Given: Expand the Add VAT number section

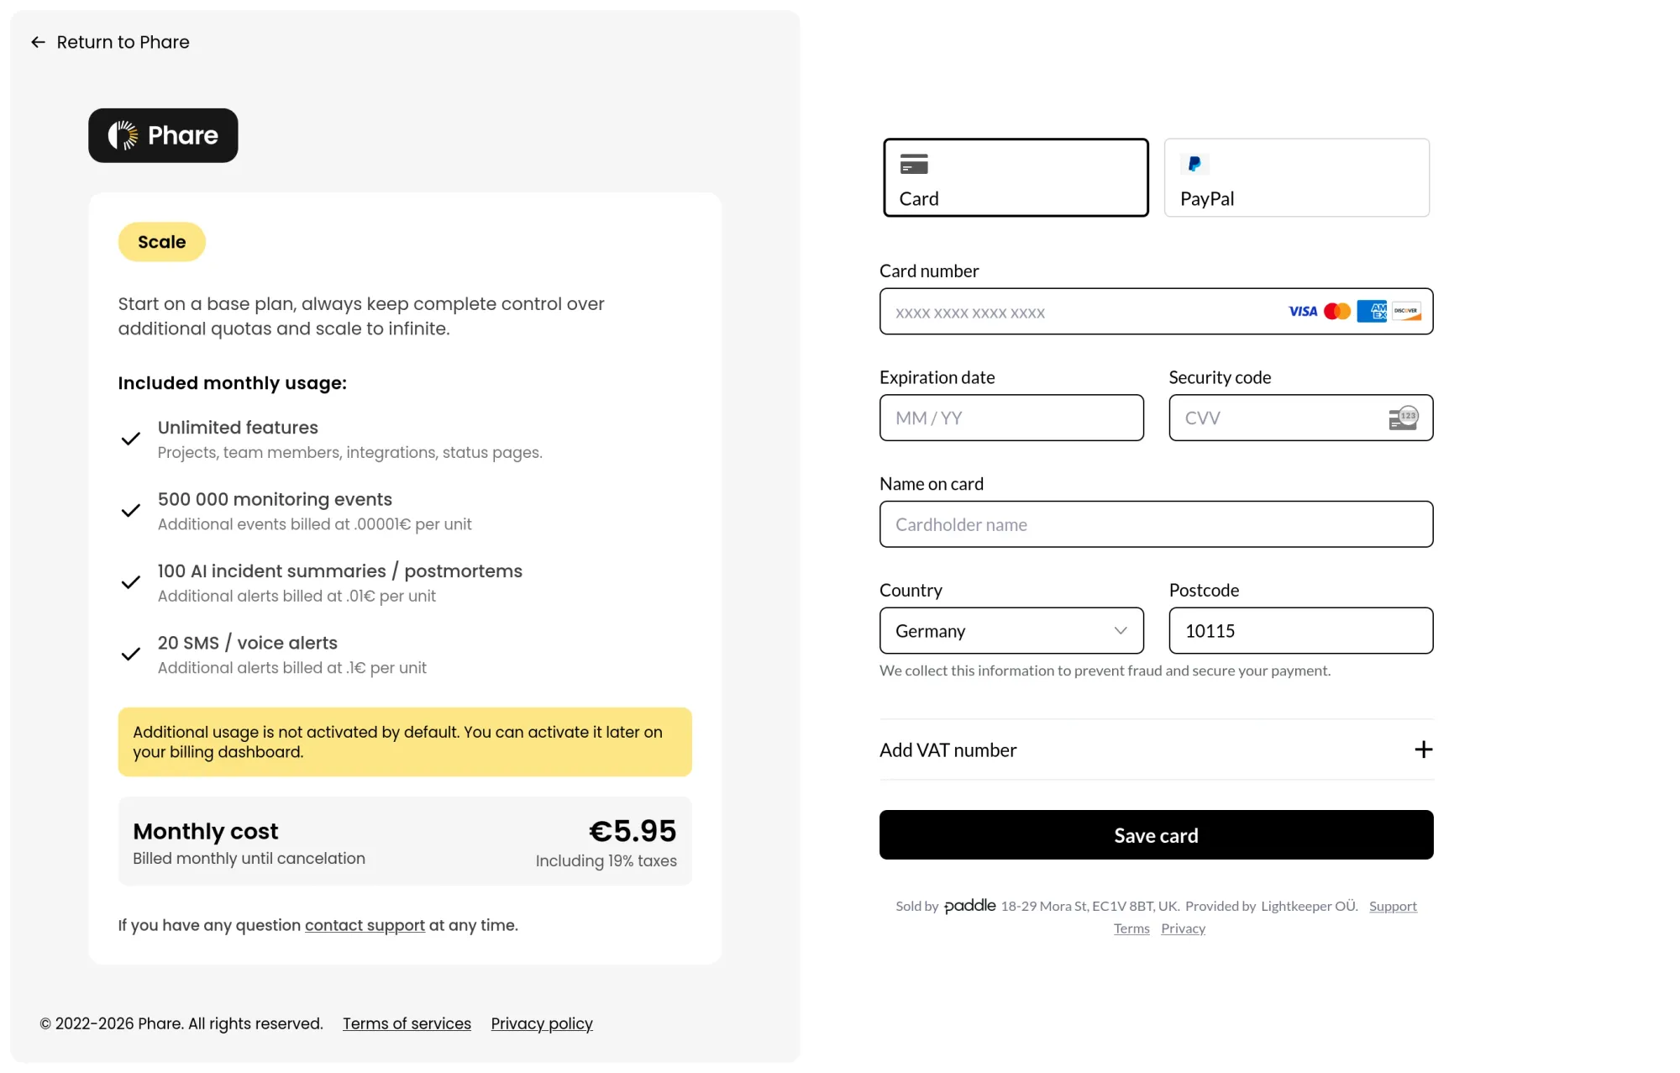Looking at the screenshot, I should tap(948, 750).
